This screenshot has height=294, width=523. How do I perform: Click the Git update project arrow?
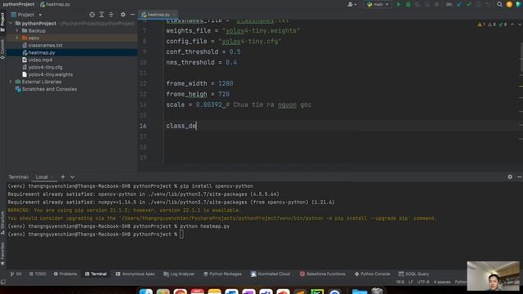click(459, 4)
